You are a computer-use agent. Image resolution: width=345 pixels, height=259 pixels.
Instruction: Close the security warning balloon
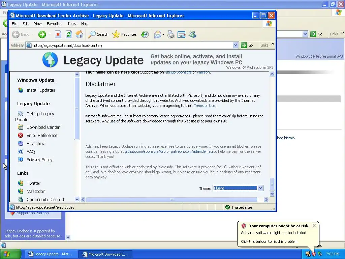click(314, 225)
